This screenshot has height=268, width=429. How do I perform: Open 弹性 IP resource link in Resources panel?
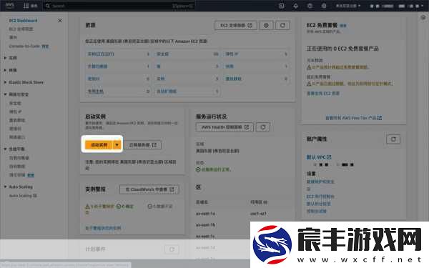click(232, 54)
